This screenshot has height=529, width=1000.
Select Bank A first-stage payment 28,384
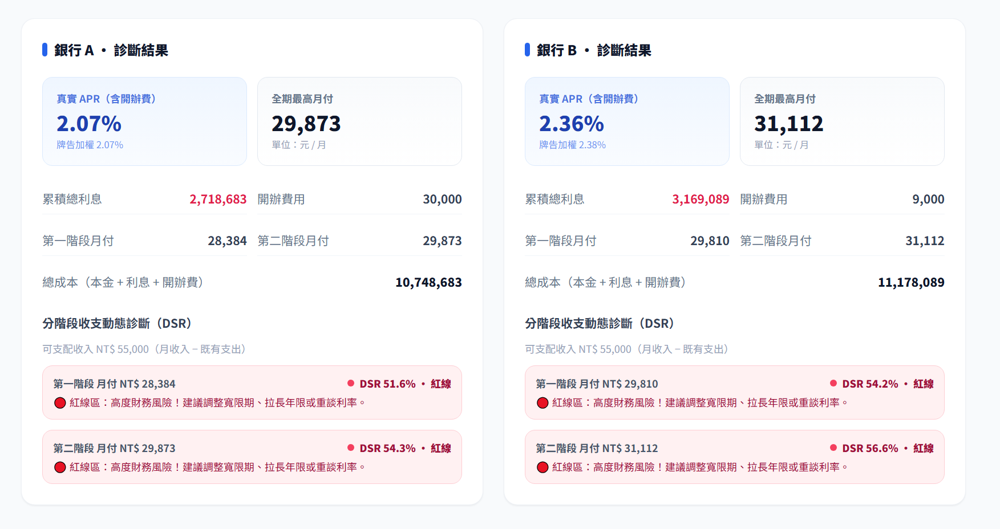(227, 241)
